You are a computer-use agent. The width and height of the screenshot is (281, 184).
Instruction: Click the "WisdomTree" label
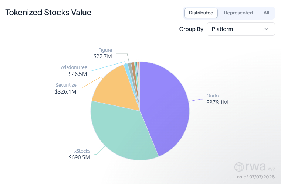coord(74,67)
